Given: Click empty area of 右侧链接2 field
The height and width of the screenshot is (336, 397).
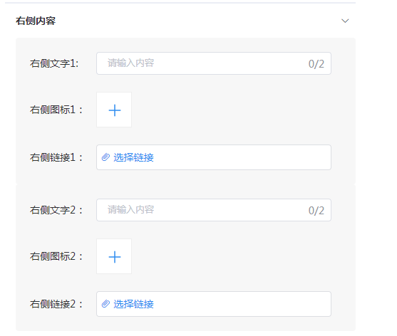Looking at the screenshot, I should tap(242, 304).
